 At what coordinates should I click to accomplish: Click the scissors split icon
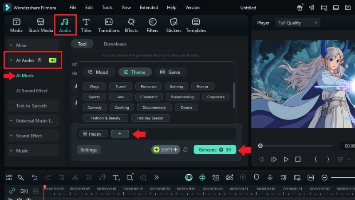(75, 177)
